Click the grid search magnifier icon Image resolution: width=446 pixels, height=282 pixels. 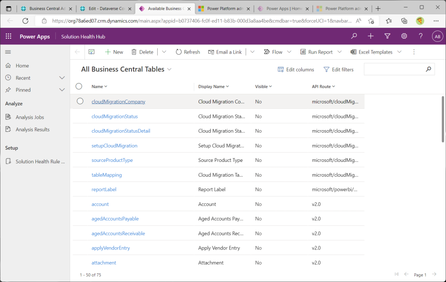[x=429, y=69]
